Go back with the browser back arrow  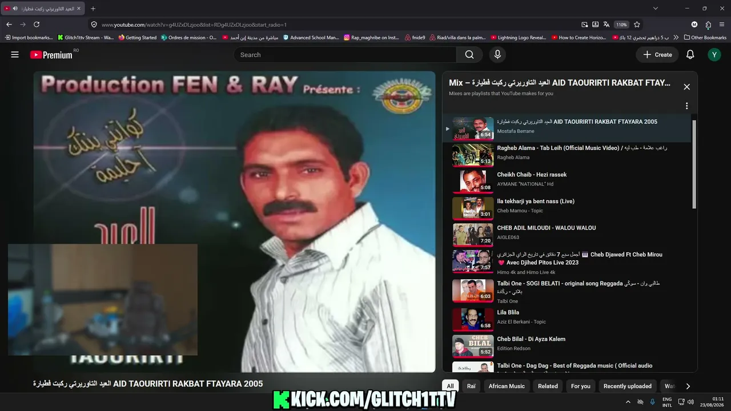[x=9, y=25]
